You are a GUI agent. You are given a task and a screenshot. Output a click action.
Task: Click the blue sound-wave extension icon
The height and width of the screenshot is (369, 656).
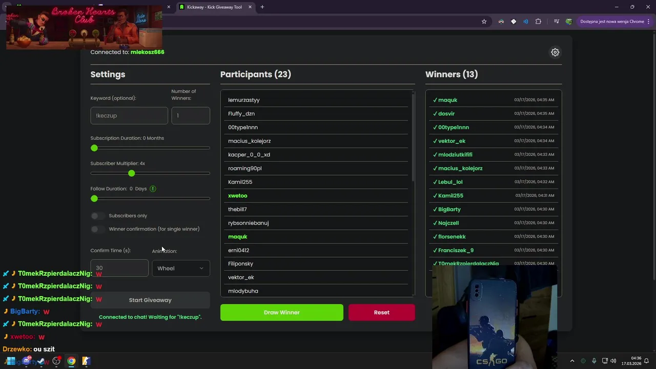(526, 22)
